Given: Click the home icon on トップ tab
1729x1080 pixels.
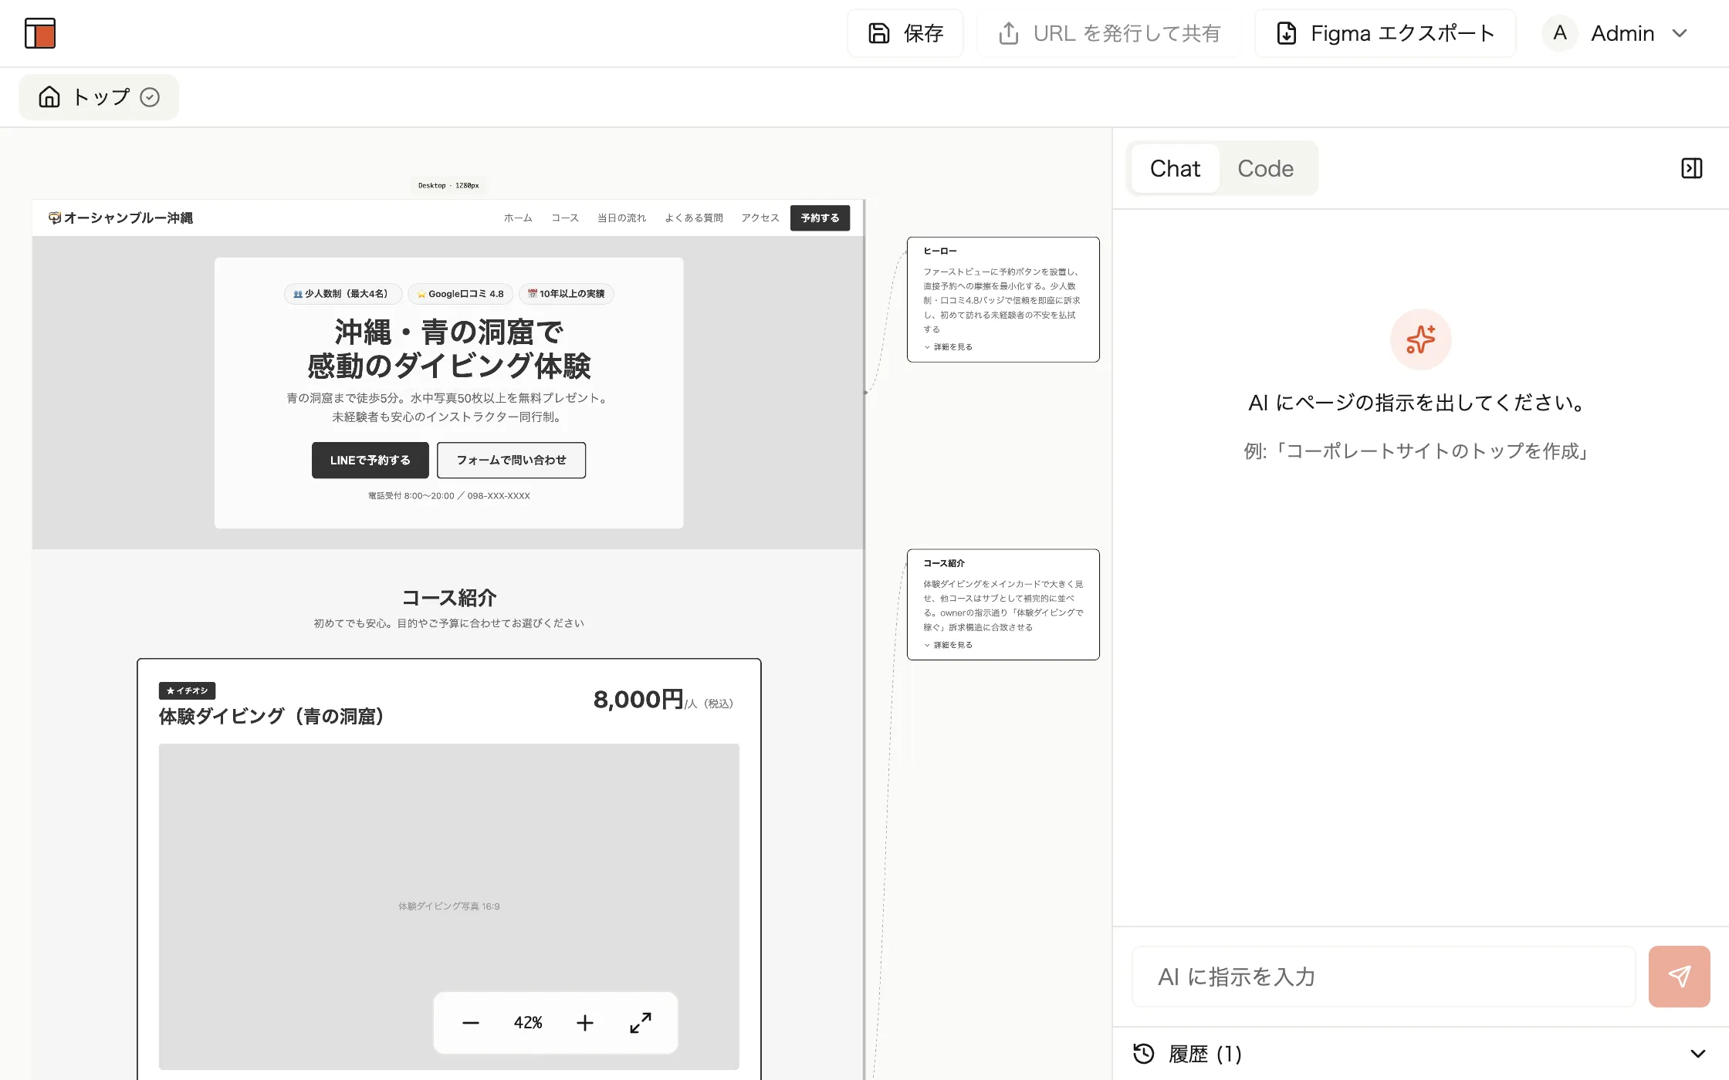Looking at the screenshot, I should point(49,96).
